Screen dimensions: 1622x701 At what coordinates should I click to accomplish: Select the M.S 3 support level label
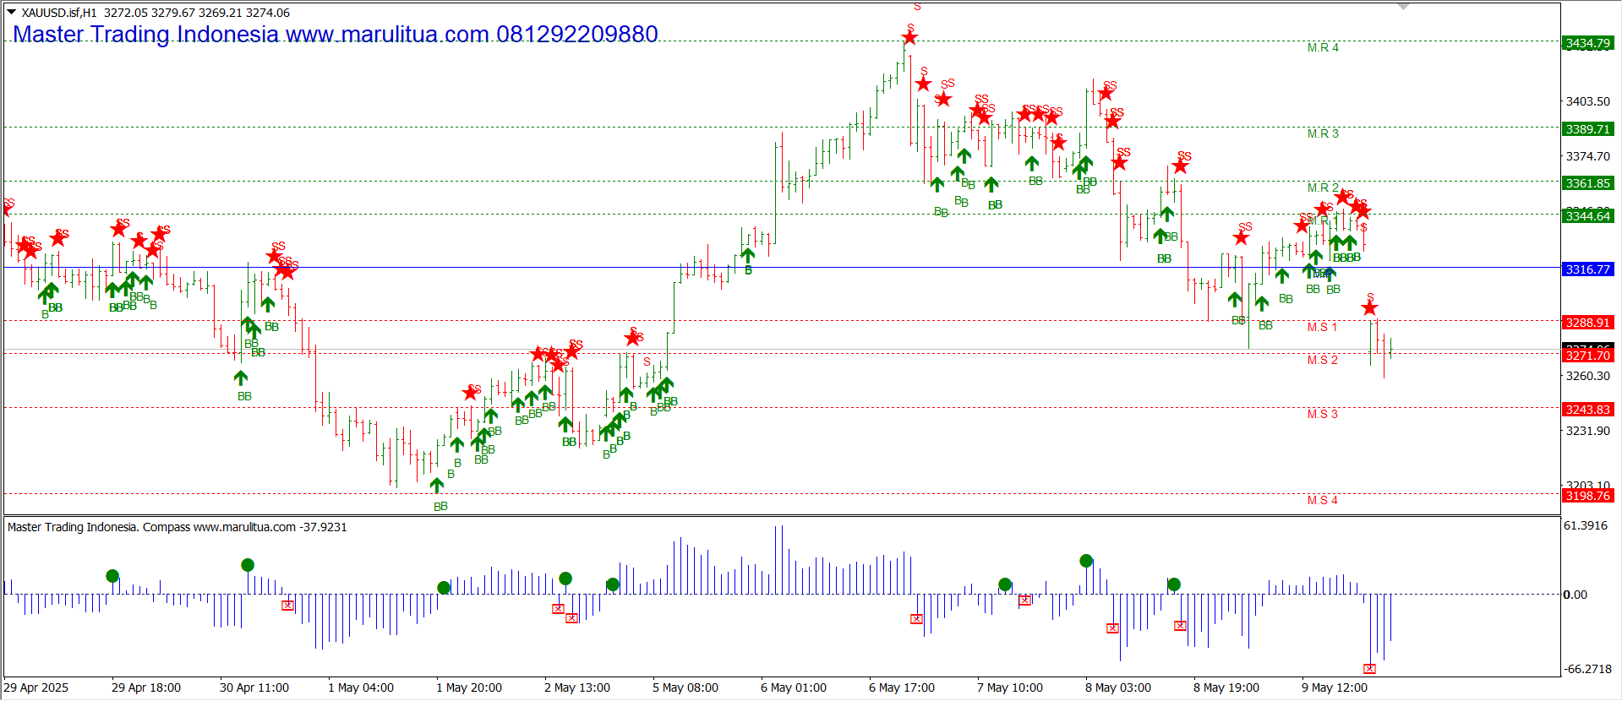pos(1322,414)
